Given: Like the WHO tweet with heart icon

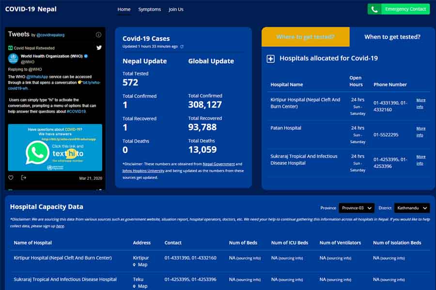Looking at the screenshot, I should click(11, 178).
